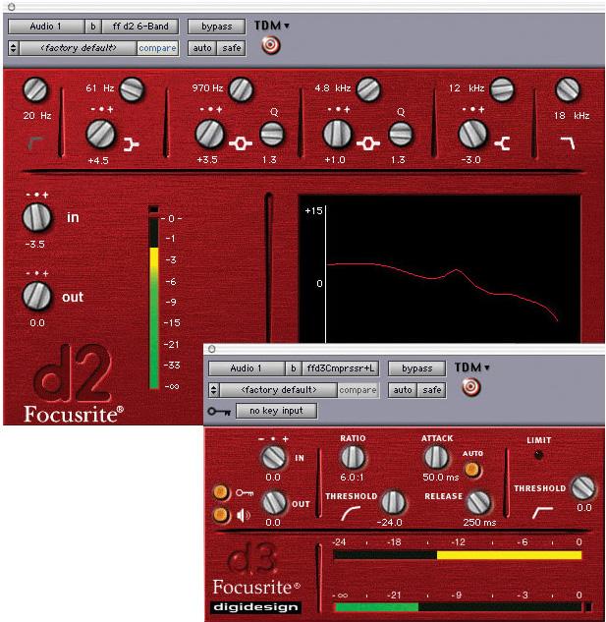This screenshot has width=606, height=622.
Task: Click the target icon in the d3 window
Action: [471, 387]
